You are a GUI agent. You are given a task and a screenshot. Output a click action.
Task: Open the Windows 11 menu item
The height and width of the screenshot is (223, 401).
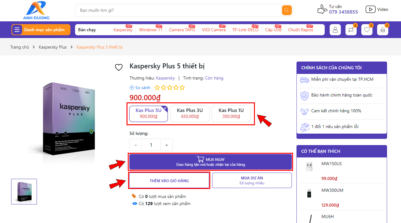151,30
